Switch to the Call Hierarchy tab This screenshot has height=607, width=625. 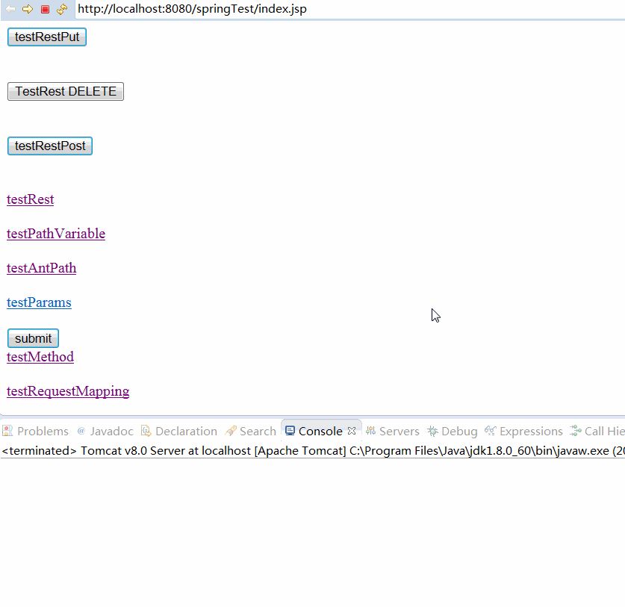[597, 432]
